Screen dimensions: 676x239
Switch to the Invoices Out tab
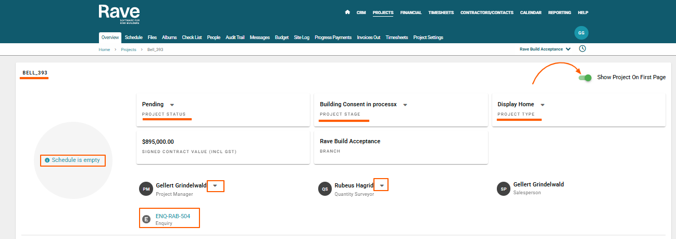tap(368, 37)
